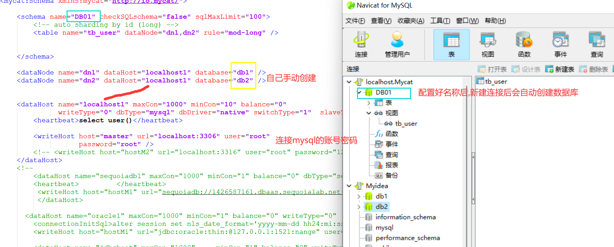Click the 连接 connection toolbar icon

coord(361,45)
